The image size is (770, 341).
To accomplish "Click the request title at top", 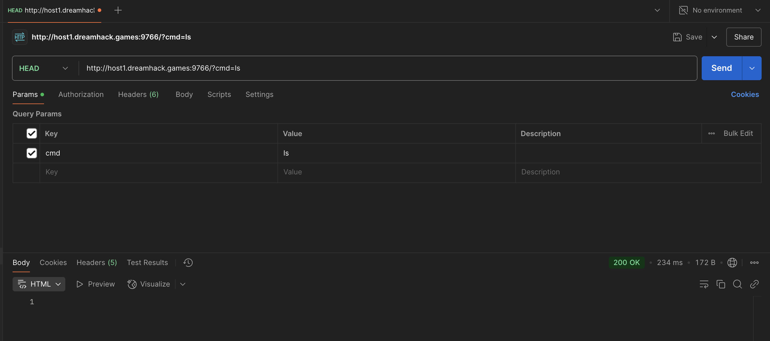I will 111,37.
